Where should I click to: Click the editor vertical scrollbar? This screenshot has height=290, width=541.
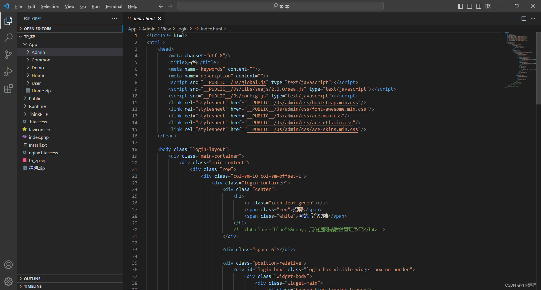pos(538,68)
